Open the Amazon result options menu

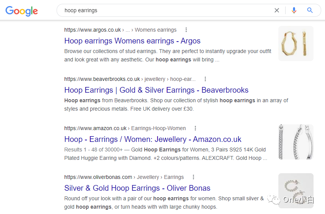point(195,128)
